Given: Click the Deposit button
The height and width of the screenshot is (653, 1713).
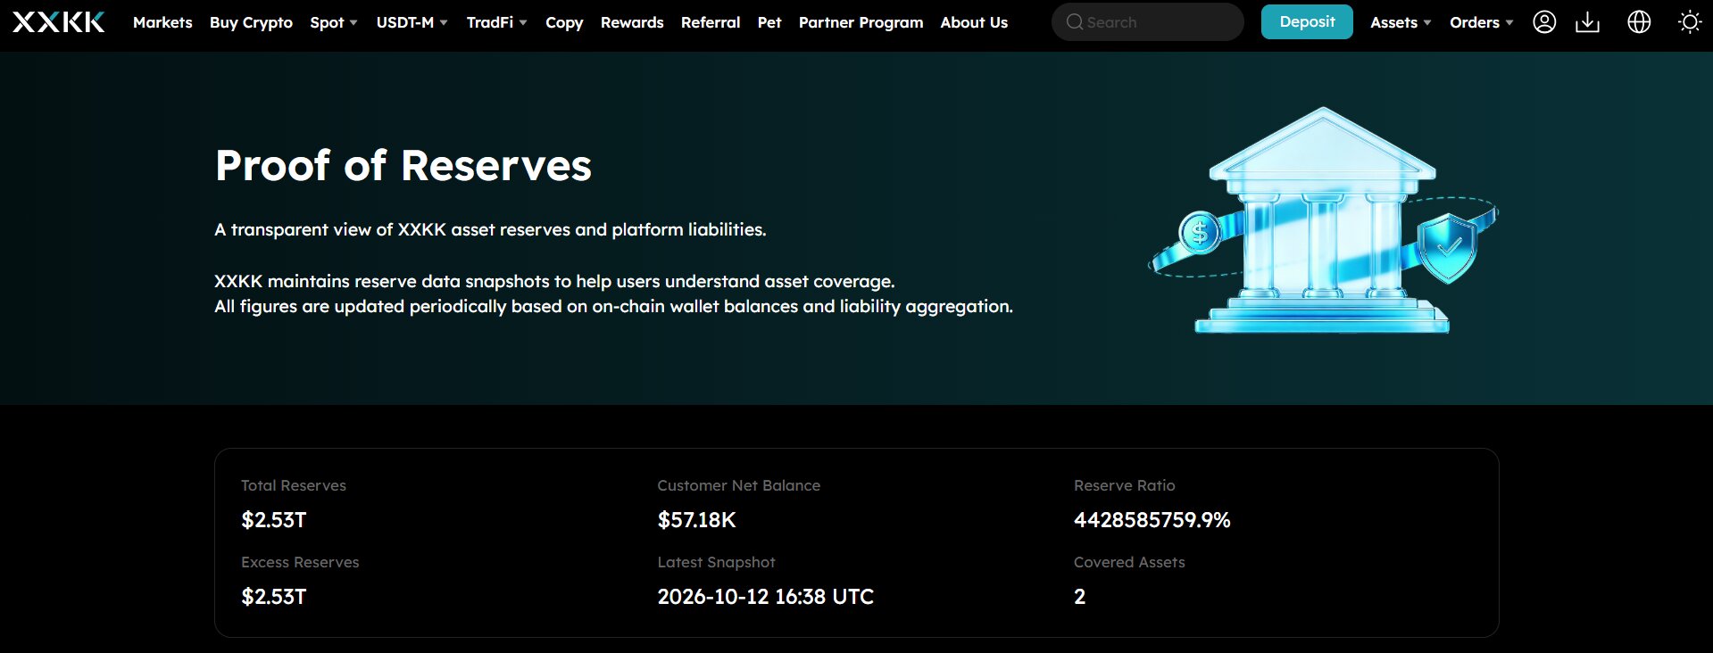Looking at the screenshot, I should 1307,21.
